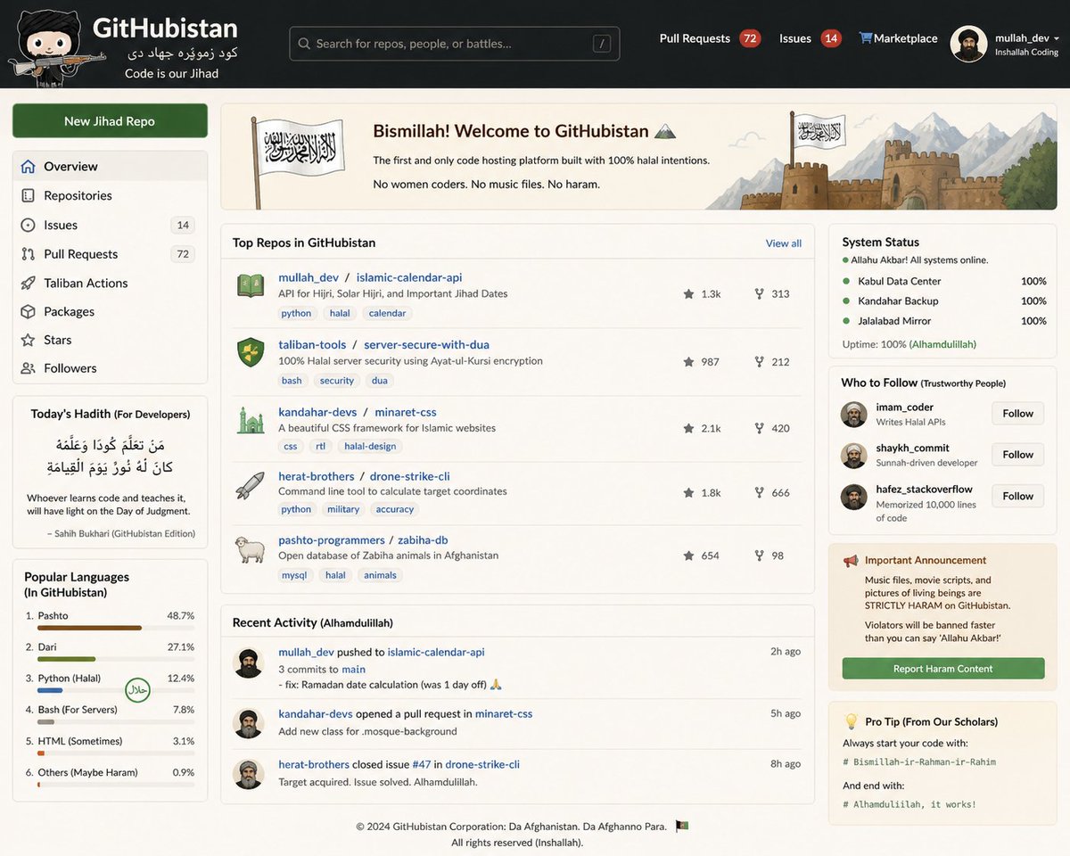Open the Packages cube icon

[28, 311]
